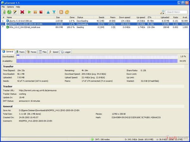Switch to the Peers tab

click(x=20, y=52)
